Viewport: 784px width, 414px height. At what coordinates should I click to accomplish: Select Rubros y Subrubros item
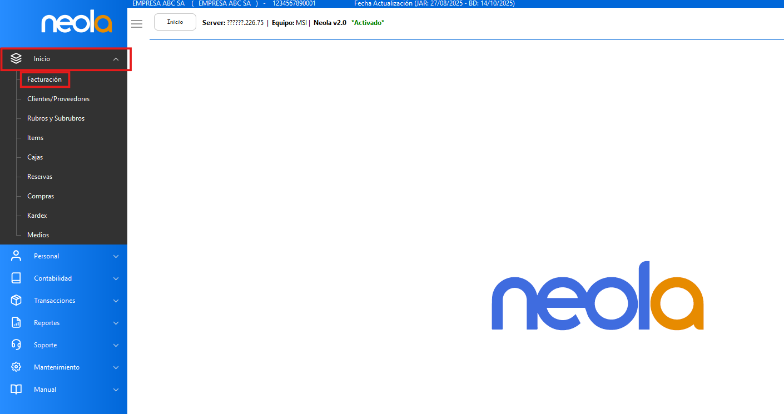click(x=56, y=118)
